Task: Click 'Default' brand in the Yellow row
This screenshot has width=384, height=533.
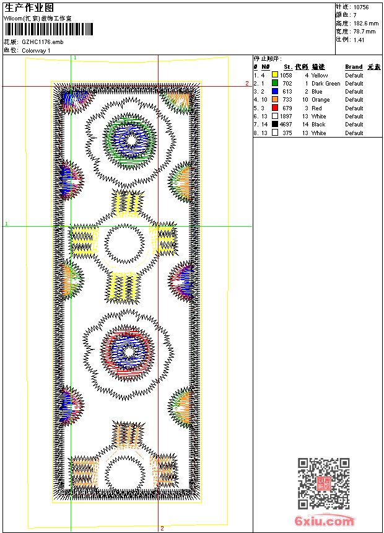Action: (354, 75)
